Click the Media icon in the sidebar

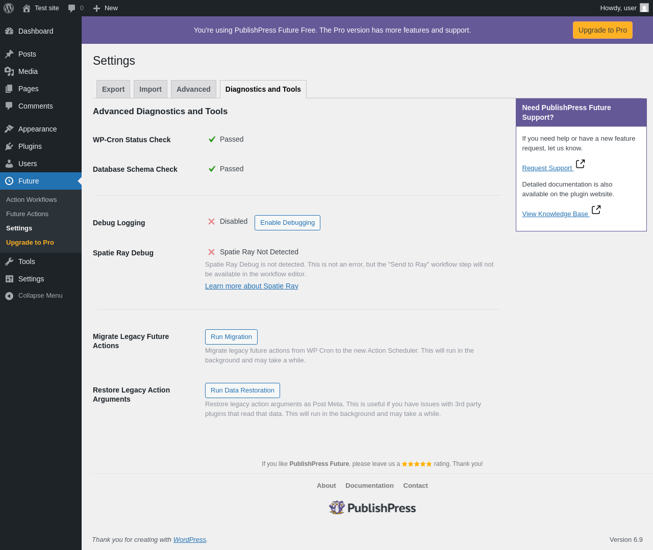(9, 71)
